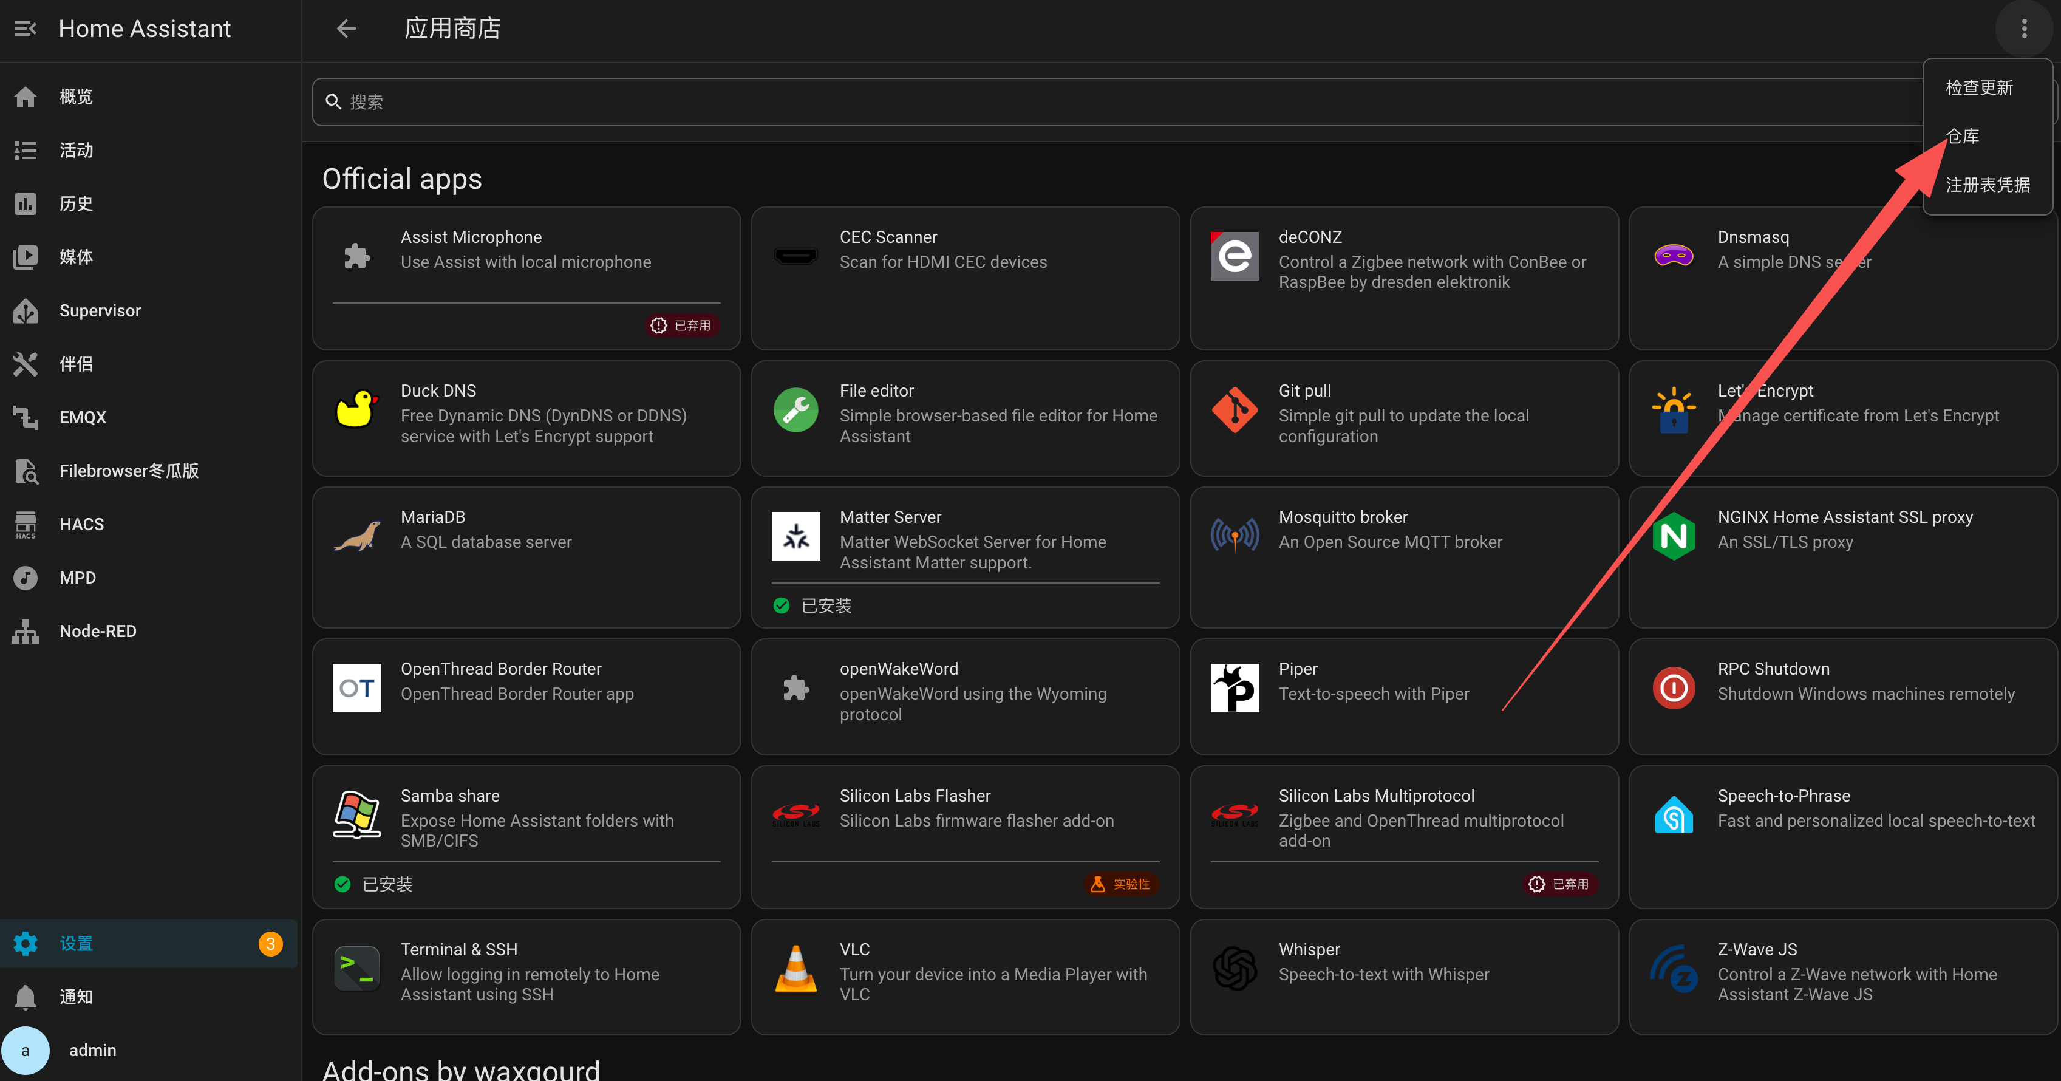The width and height of the screenshot is (2061, 1081).
Task: Click the Git pull logo icon
Action: [1235, 410]
